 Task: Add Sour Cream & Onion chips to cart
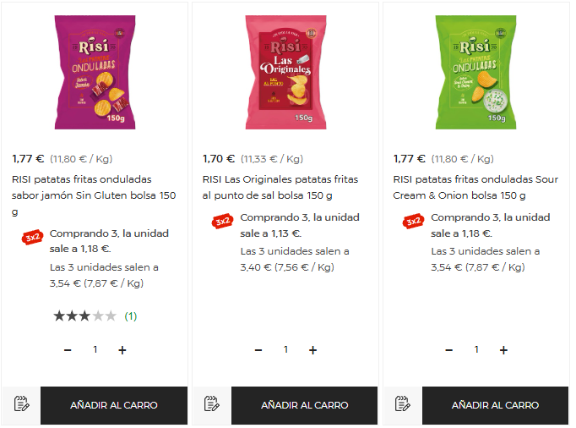click(495, 405)
